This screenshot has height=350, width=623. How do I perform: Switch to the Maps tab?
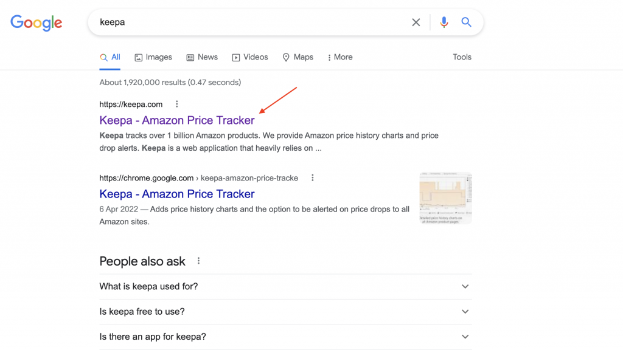[298, 57]
